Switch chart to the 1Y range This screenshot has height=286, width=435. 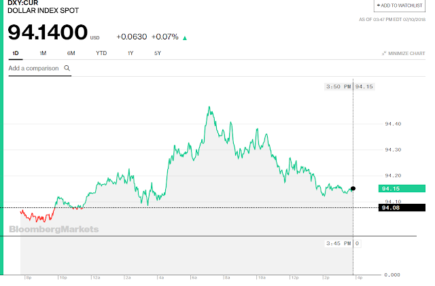pos(130,53)
